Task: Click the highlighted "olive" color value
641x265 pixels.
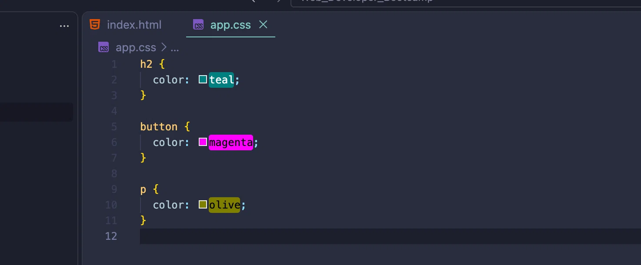Action: pos(224,205)
